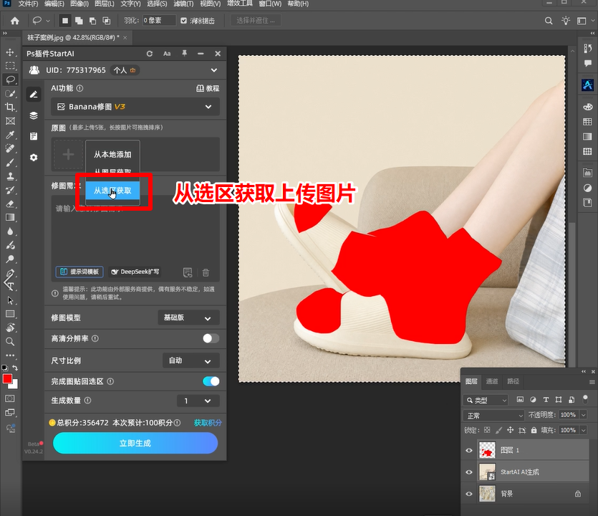Open the StartAI settings gear icon
The width and height of the screenshot is (598, 516).
34,157
